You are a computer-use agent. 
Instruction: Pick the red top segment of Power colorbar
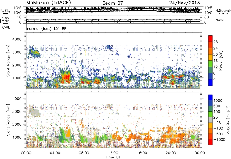point(210,38)
